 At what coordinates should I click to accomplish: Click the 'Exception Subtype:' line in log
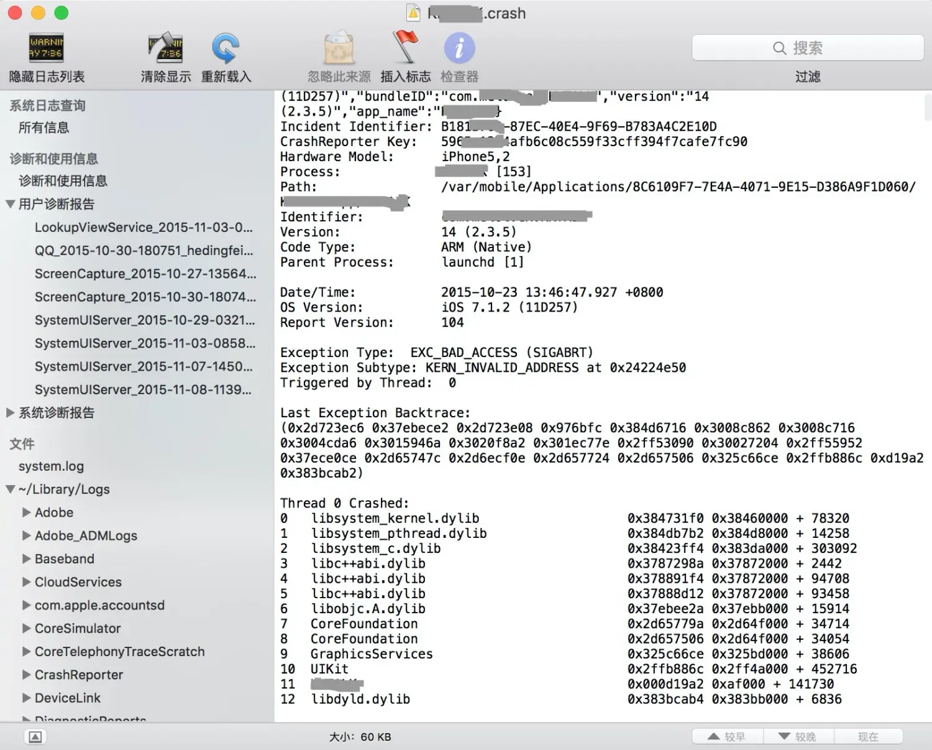(x=483, y=368)
